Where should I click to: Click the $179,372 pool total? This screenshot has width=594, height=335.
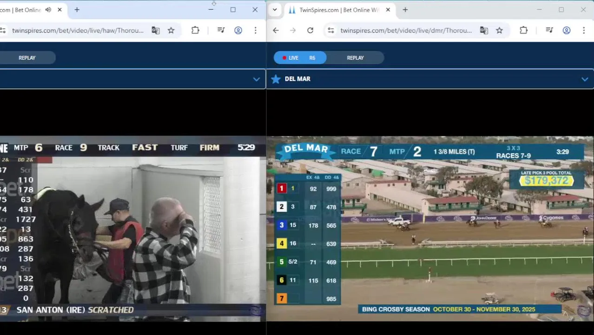[x=547, y=181]
